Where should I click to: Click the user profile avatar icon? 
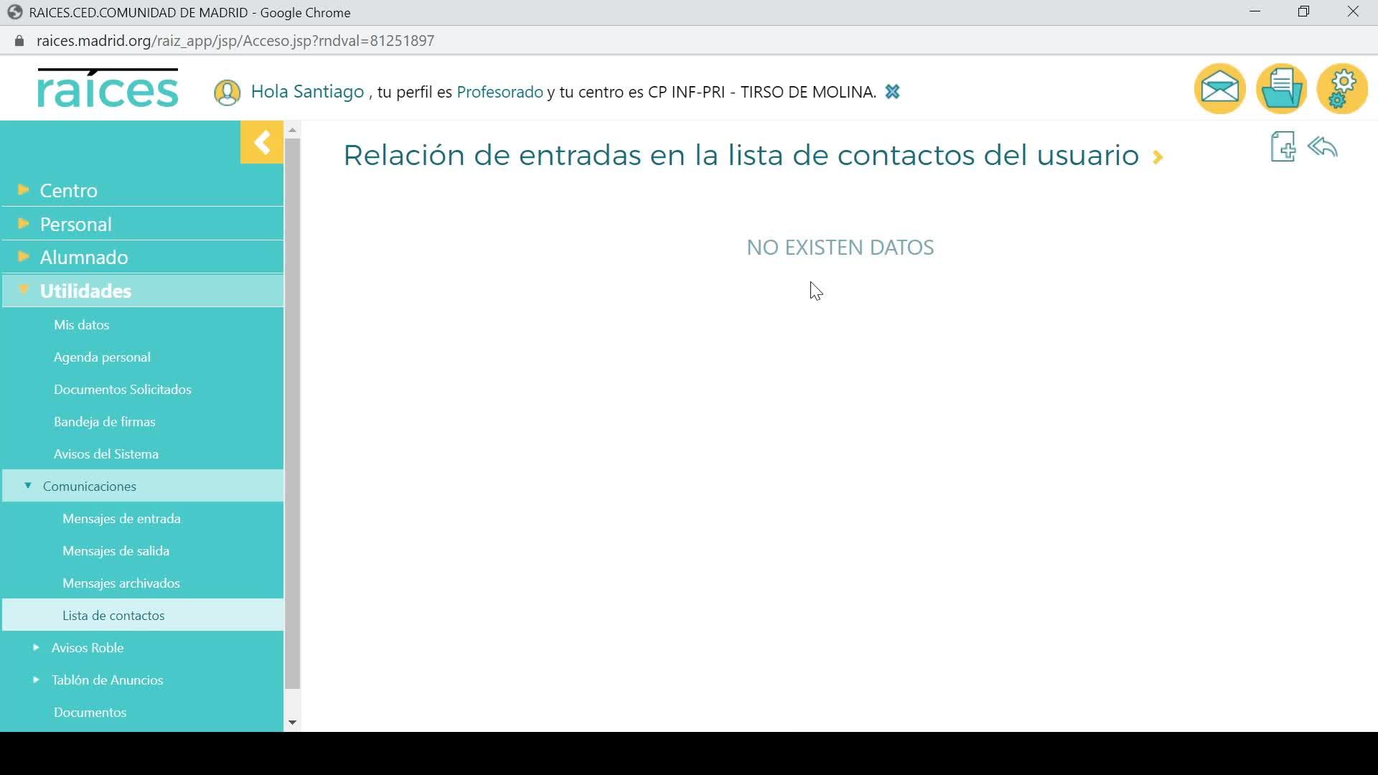tap(227, 93)
